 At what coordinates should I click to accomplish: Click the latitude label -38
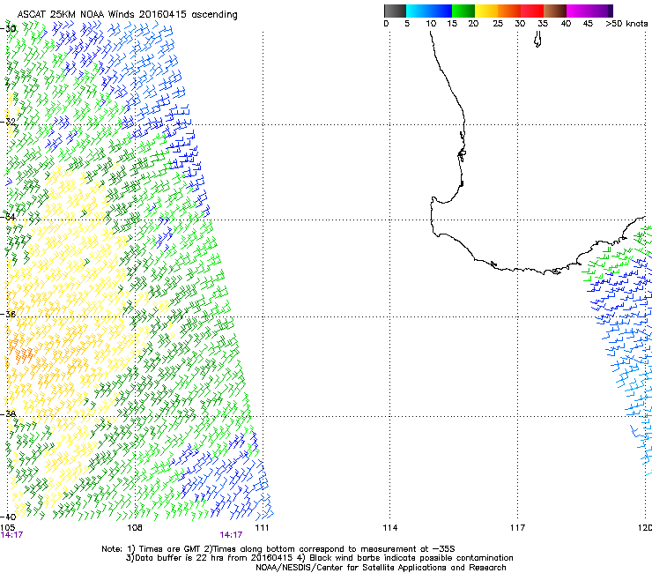click(8, 414)
